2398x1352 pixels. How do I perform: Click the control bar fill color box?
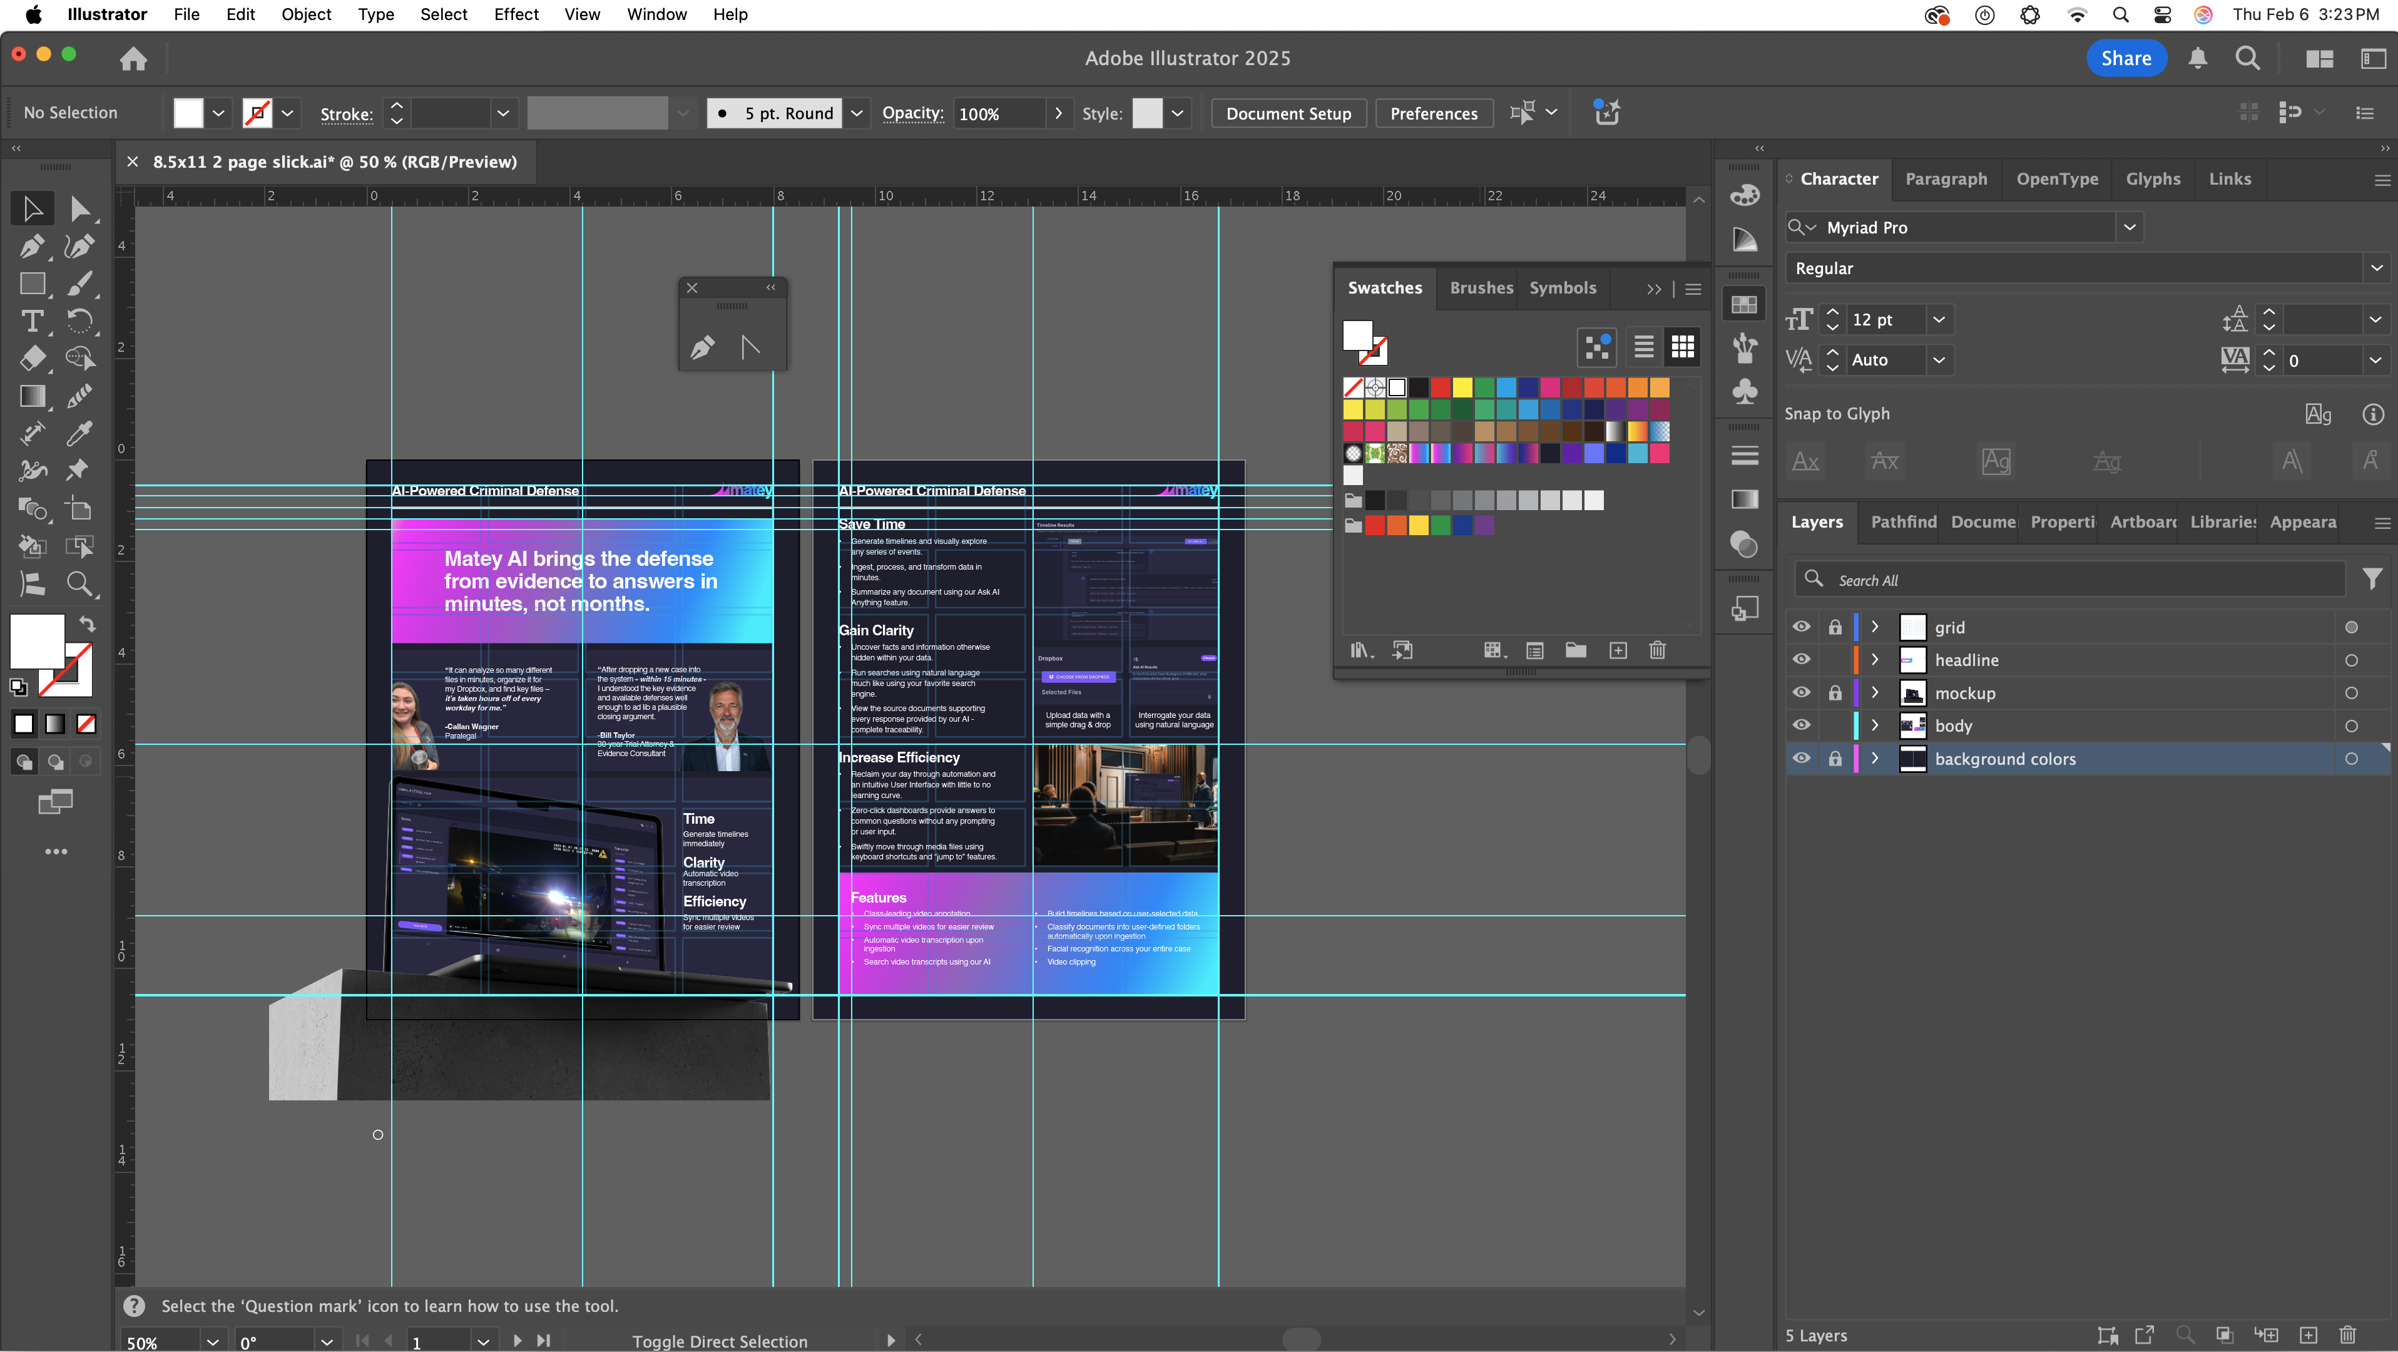(x=188, y=113)
